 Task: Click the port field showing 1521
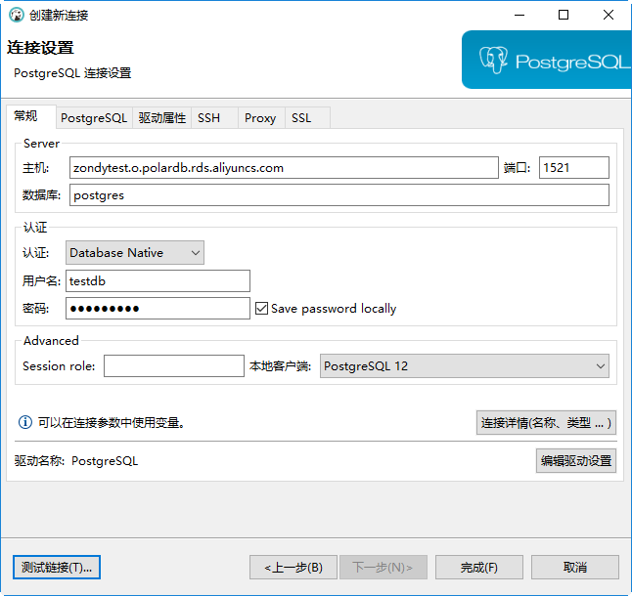pyautogui.click(x=573, y=168)
